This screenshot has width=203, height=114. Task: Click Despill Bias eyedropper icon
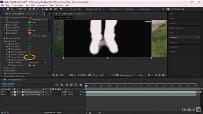click(34, 30)
